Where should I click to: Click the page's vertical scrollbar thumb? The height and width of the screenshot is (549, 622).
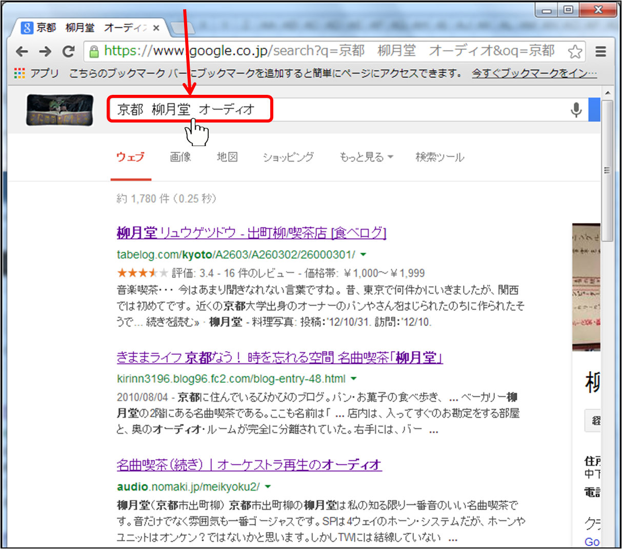(x=607, y=170)
